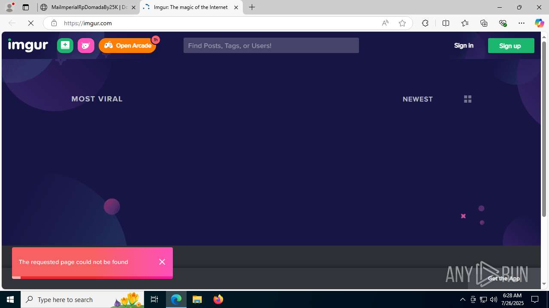Open File Explorer from the taskbar

tap(197, 299)
